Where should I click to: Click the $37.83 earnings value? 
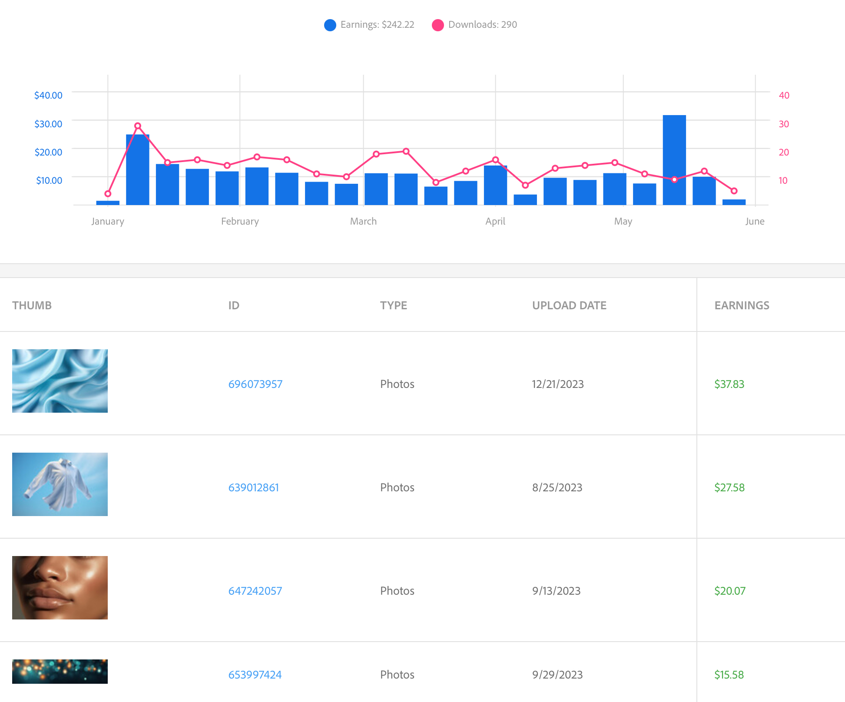[729, 384]
